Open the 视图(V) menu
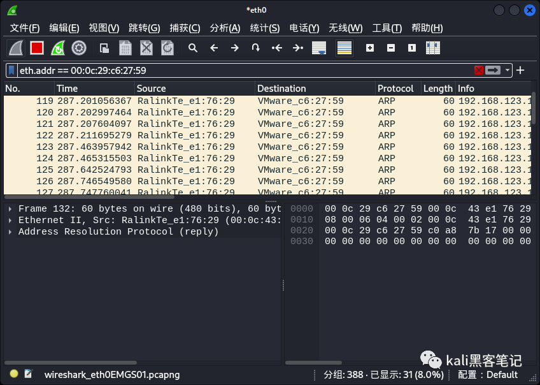Screen dimensions: 540x385 coord(104,28)
